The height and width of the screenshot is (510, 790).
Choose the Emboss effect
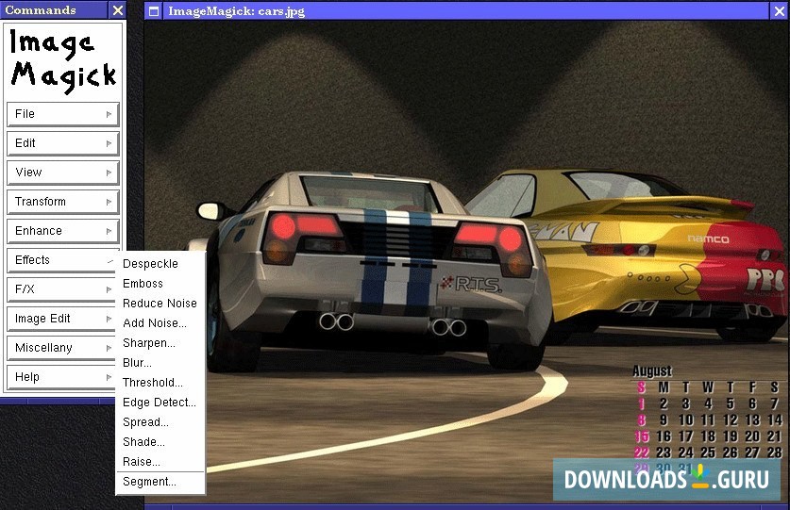pos(143,284)
